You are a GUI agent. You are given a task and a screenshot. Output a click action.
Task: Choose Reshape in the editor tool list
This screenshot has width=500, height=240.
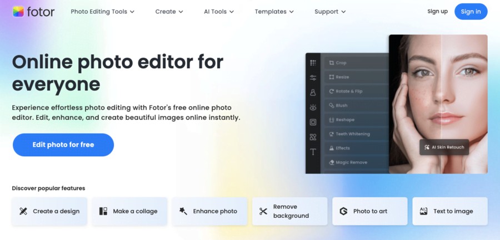pyautogui.click(x=357, y=120)
